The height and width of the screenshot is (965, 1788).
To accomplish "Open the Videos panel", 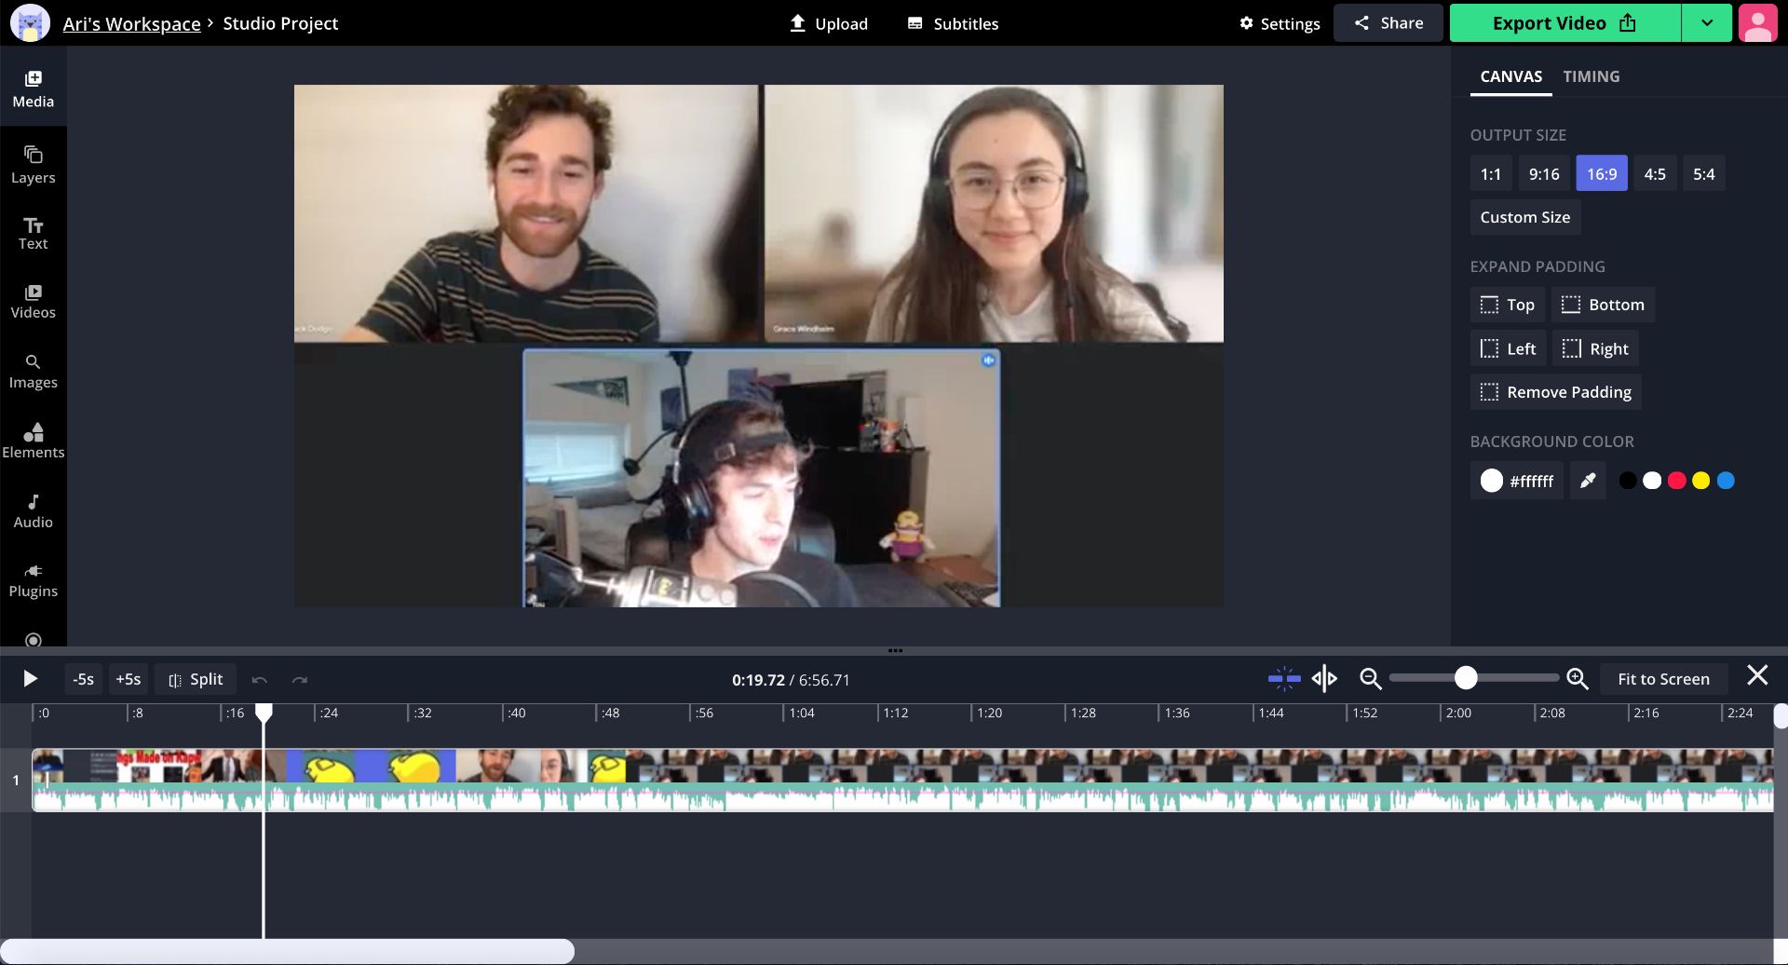I will tap(34, 302).
